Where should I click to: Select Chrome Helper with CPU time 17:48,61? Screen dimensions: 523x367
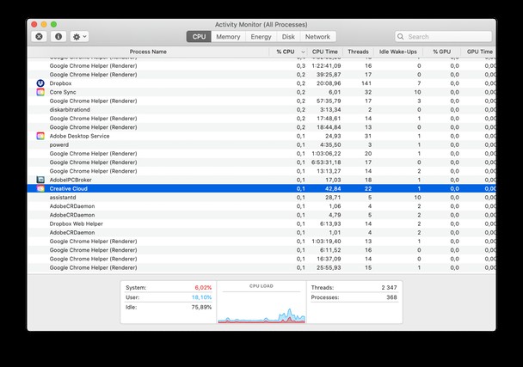pyautogui.click(x=261, y=119)
